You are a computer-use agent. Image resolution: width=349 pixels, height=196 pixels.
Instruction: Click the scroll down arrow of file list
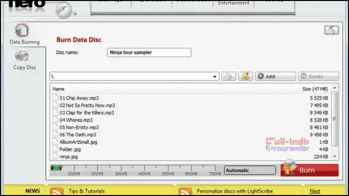pyautogui.click(x=335, y=156)
